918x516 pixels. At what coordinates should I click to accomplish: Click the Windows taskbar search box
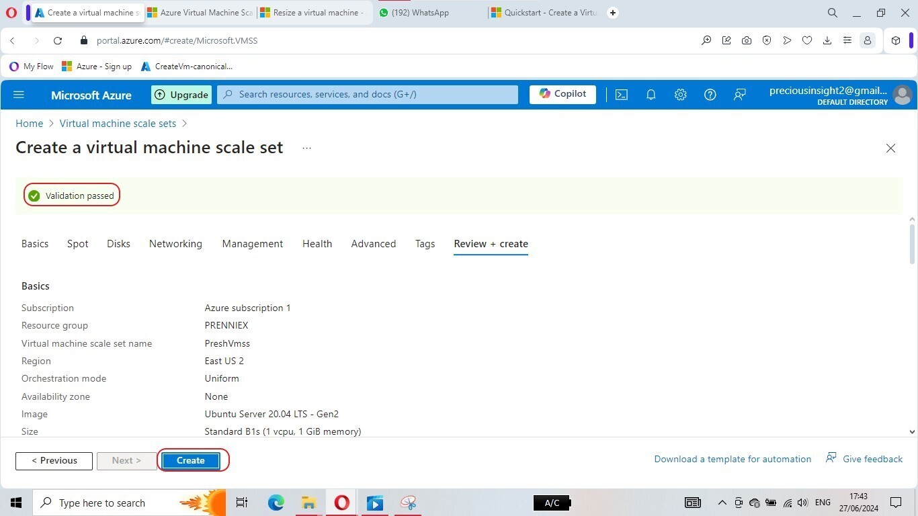click(x=129, y=503)
